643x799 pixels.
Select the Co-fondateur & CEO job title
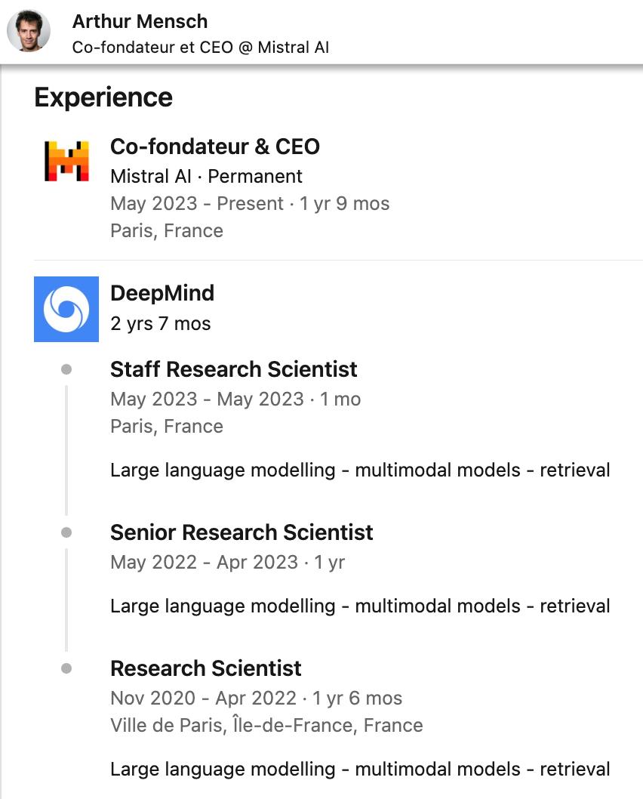pyautogui.click(x=215, y=147)
